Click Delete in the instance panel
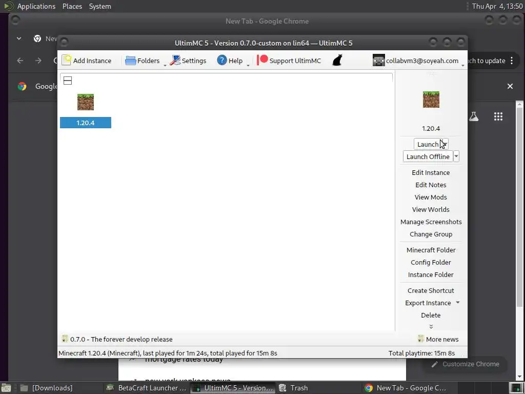The image size is (525, 394). [431, 316]
